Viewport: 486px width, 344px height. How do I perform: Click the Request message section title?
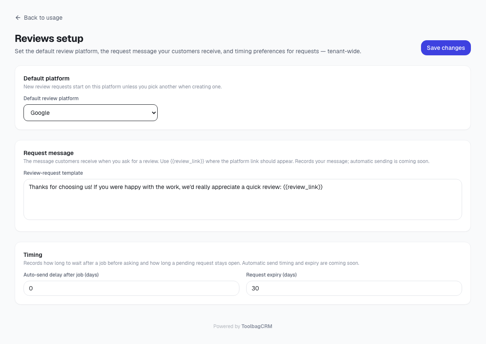(x=49, y=153)
